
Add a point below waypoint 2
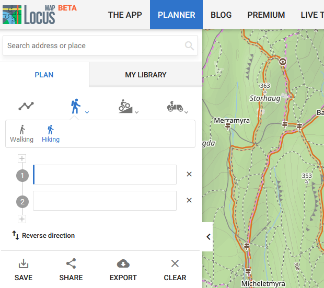tap(22, 219)
